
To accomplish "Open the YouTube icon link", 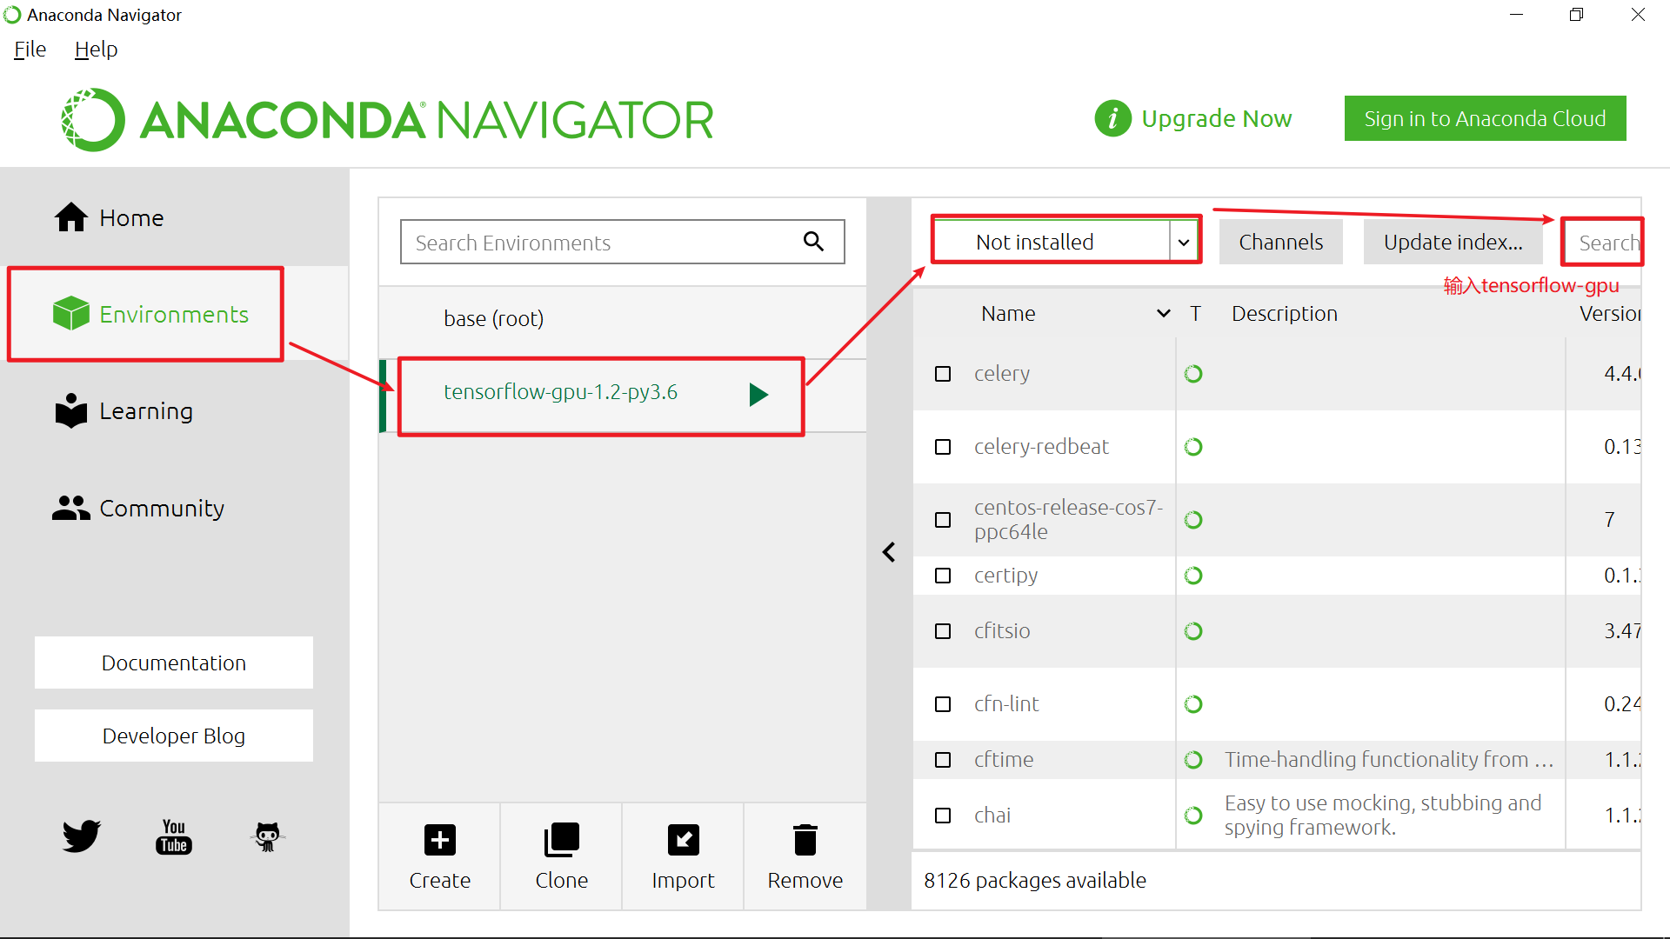I will (x=174, y=836).
